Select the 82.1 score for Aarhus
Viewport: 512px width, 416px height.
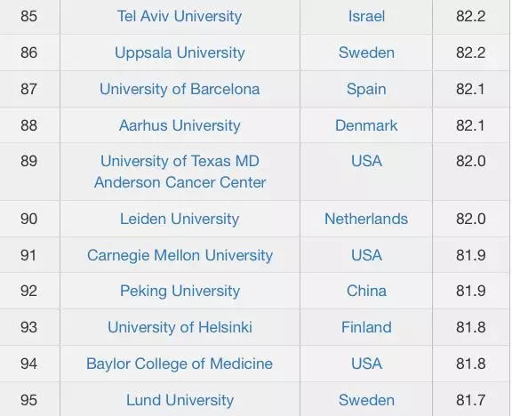[470, 125]
